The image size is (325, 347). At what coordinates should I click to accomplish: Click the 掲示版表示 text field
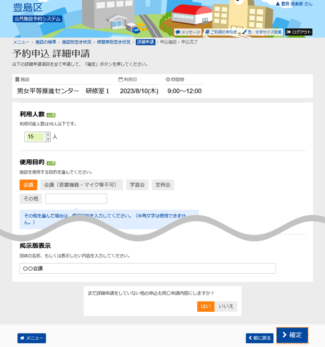[x=148, y=268]
